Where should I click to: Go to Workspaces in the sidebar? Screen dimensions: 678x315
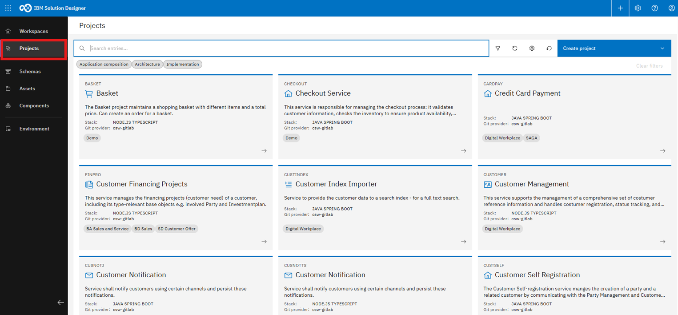point(33,31)
